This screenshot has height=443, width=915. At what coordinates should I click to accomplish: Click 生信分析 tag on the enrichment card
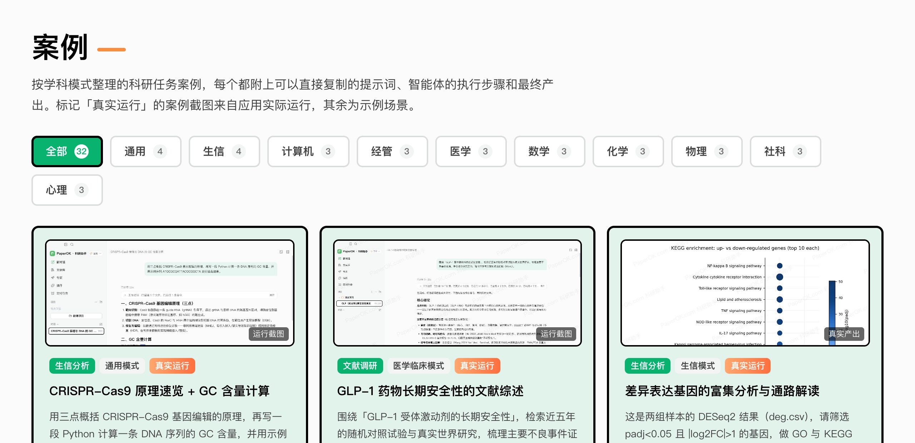648,366
